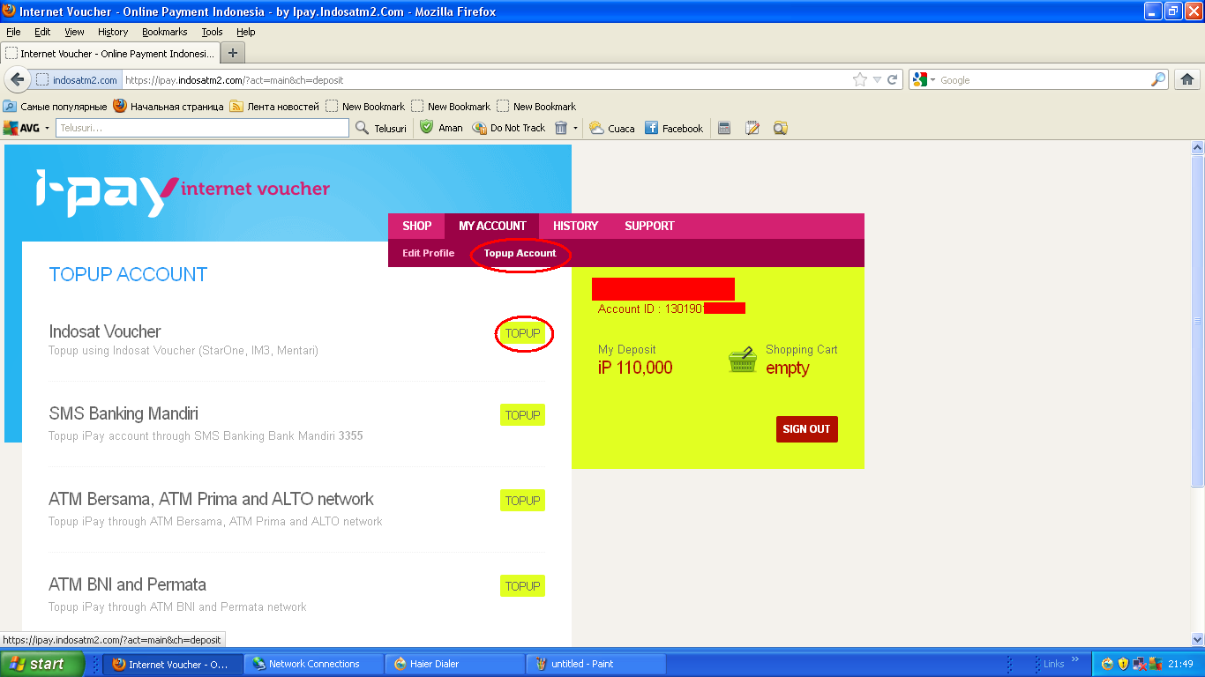
Task: Click the globe updater tray icon
Action: (x=1107, y=664)
